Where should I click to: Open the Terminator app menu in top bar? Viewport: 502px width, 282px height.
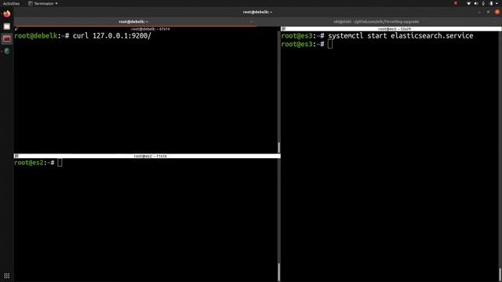point(43,3)
